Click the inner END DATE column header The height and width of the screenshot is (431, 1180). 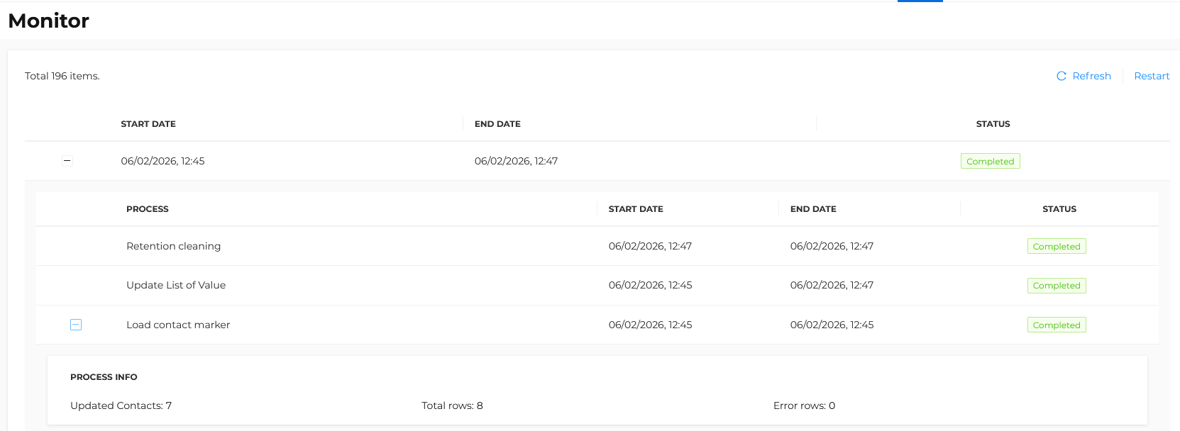(x=813, y=209)
